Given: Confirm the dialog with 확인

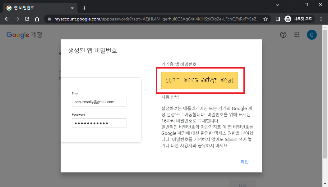Looking at the screenshot, I should 245,162.
